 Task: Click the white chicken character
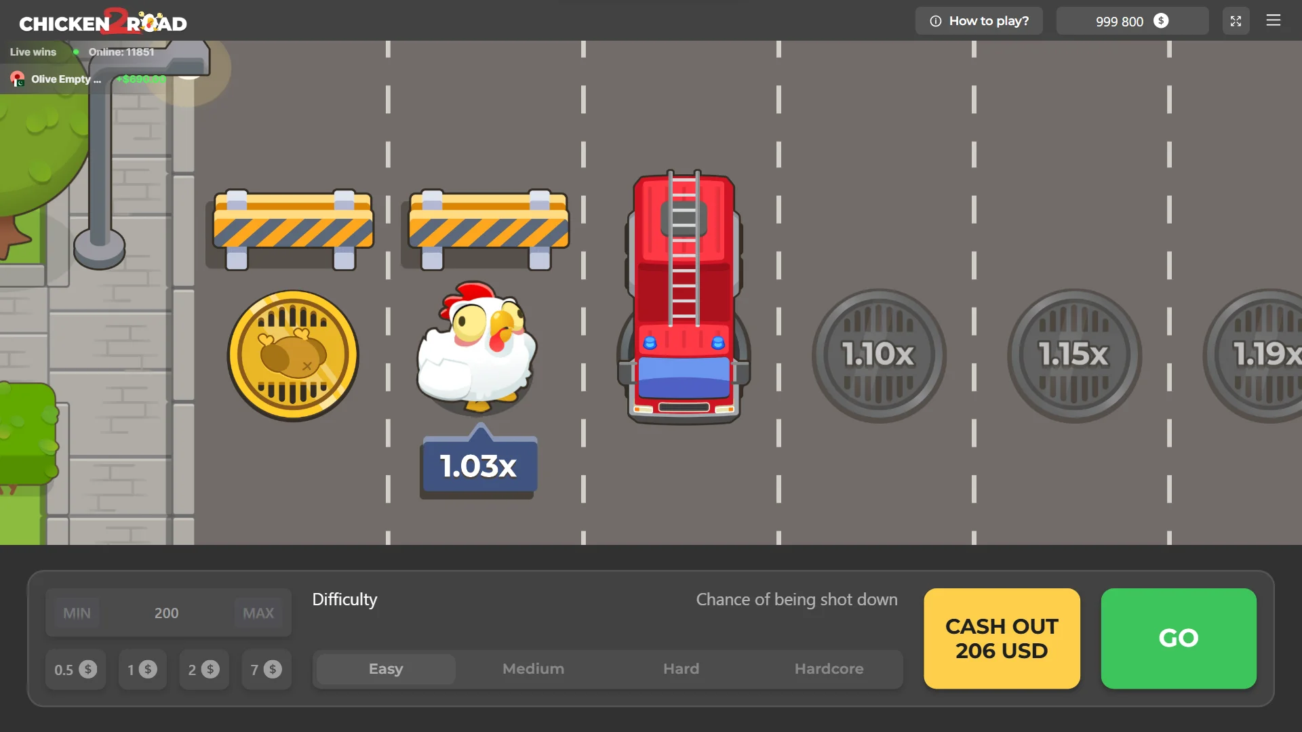click(x=477, y=347)
